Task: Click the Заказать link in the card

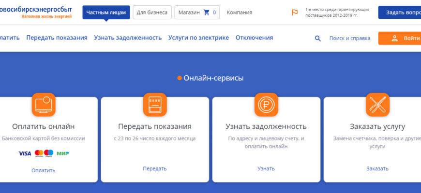Action: point(377,169)
